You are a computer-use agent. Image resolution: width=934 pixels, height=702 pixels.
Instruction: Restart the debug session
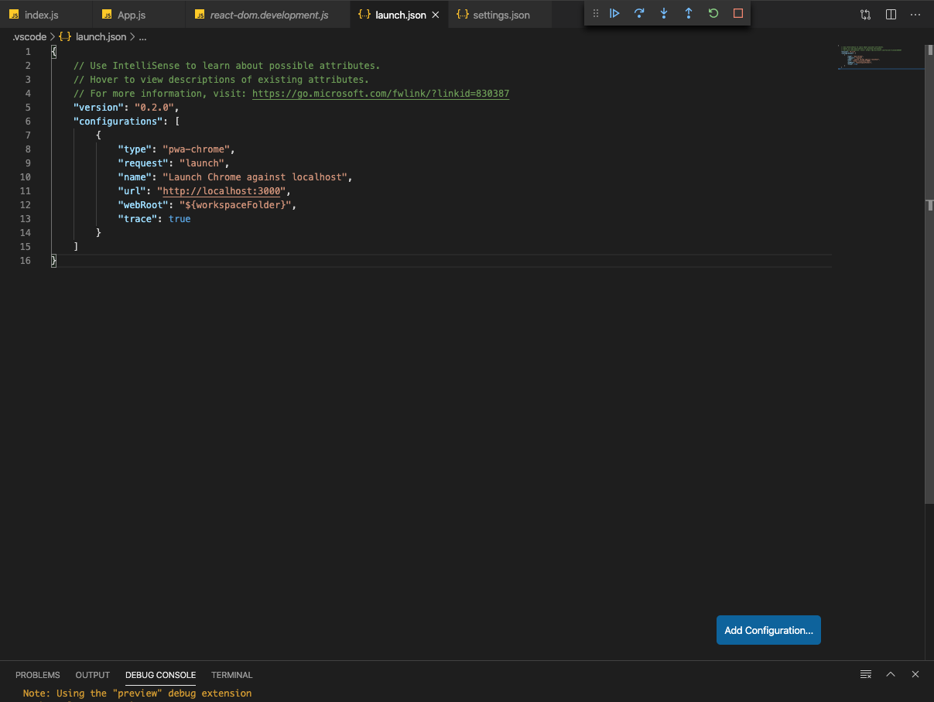(x=713, y=13)
